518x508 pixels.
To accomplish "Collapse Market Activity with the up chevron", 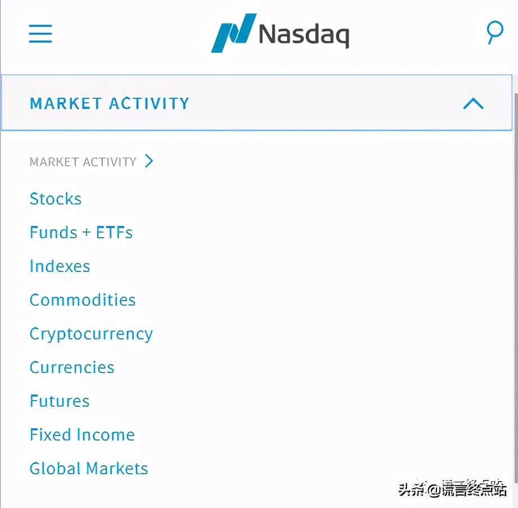I will click(473, 103).
